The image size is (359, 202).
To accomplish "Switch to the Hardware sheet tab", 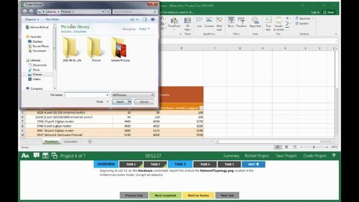I will tap(52, 141).
